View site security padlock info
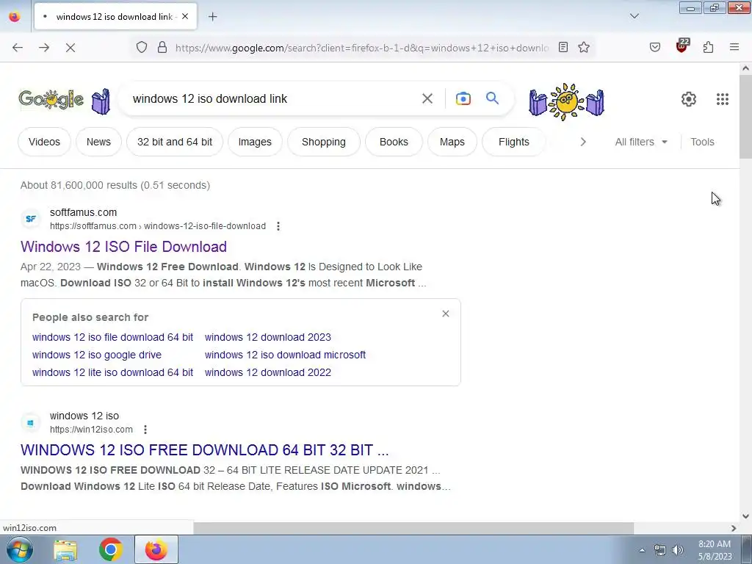 162,47
